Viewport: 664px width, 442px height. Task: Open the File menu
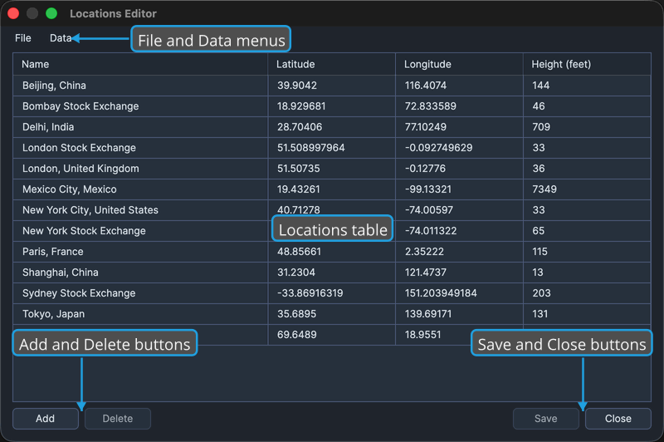point(23,38)
